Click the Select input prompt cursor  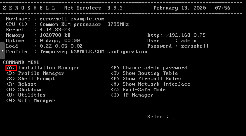[x=174, y=117]
